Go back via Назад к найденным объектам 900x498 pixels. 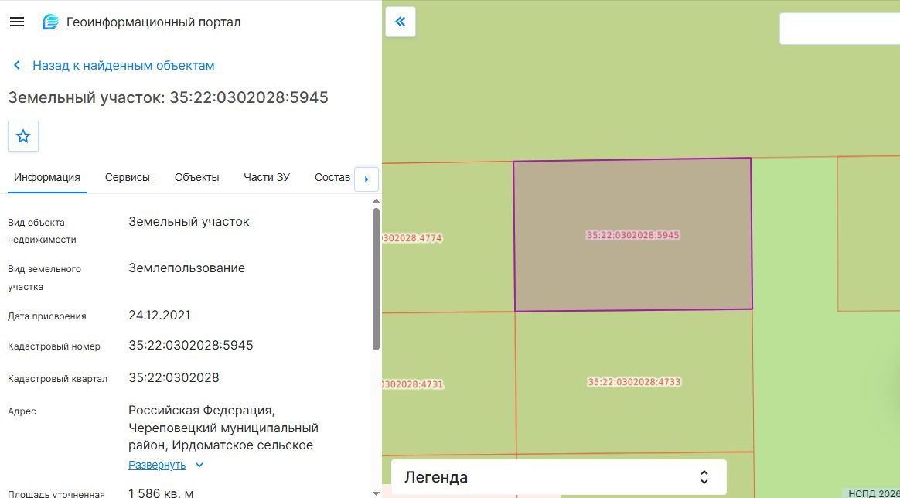point(124,66)
